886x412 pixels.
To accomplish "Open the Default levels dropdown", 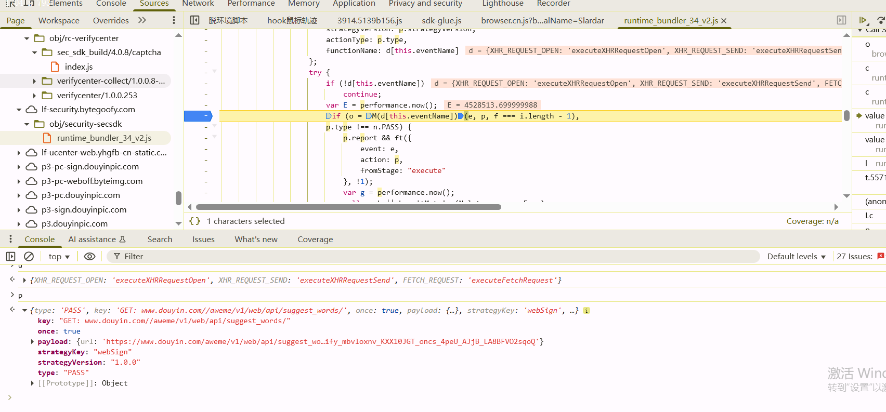I will (796, 257).
